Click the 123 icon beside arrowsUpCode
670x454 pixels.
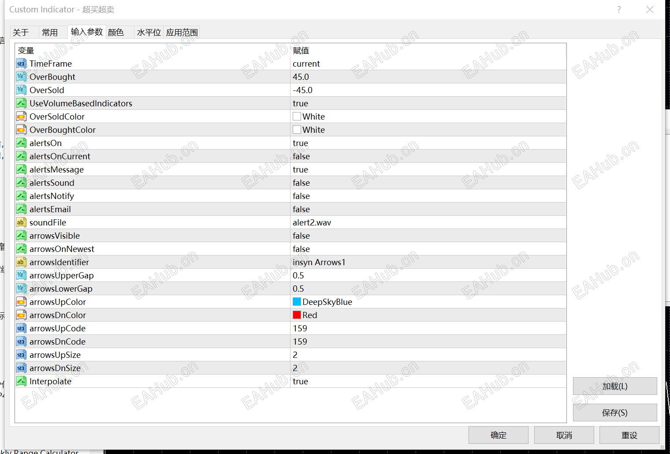tap(21, 328)
